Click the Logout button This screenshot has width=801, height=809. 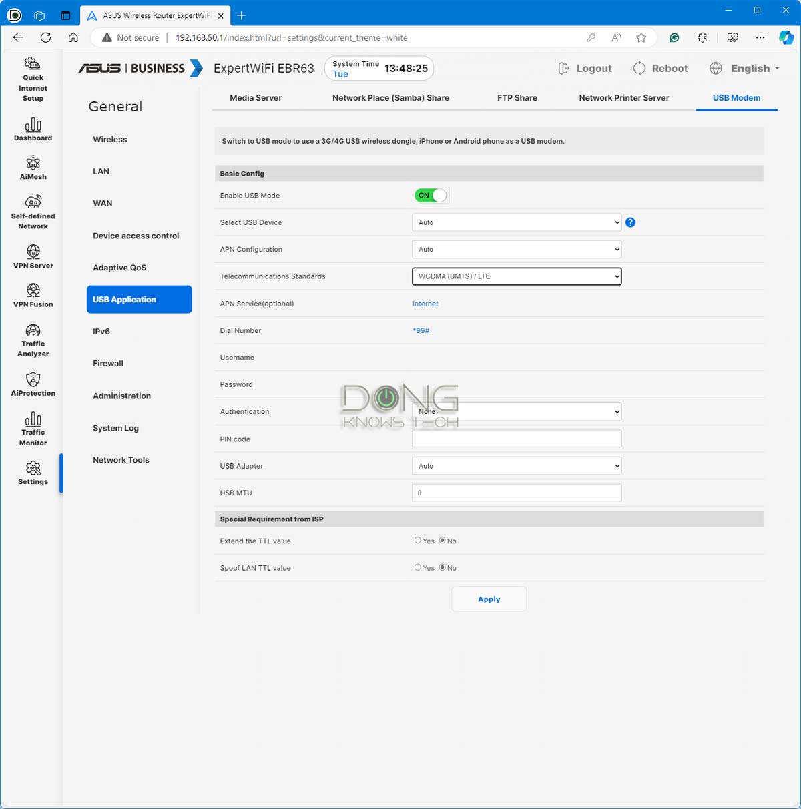[x=585, y=68]
